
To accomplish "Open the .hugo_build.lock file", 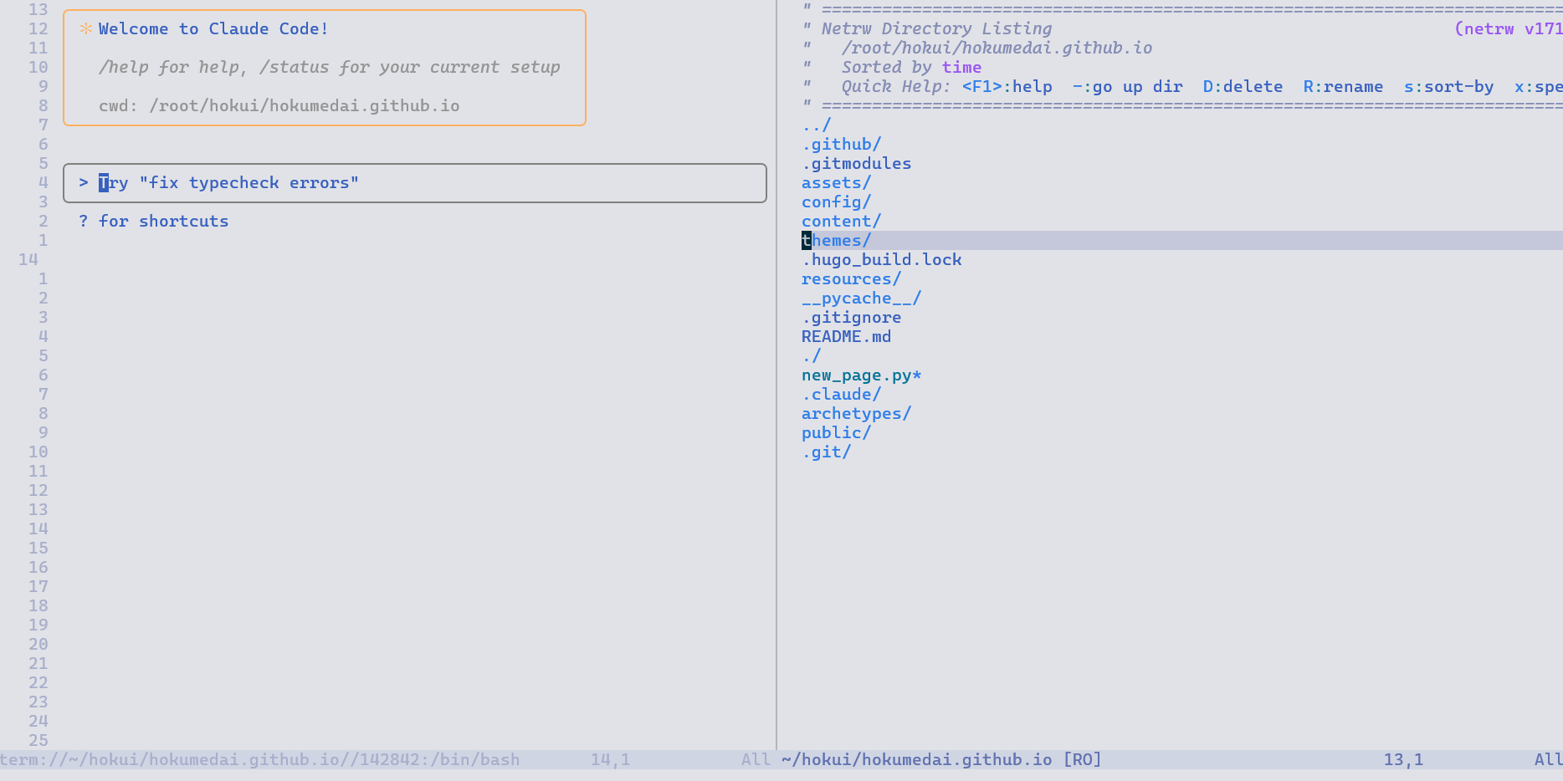I will [881, 260].
